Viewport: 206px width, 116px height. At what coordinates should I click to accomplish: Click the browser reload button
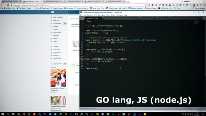coord(8,5)
